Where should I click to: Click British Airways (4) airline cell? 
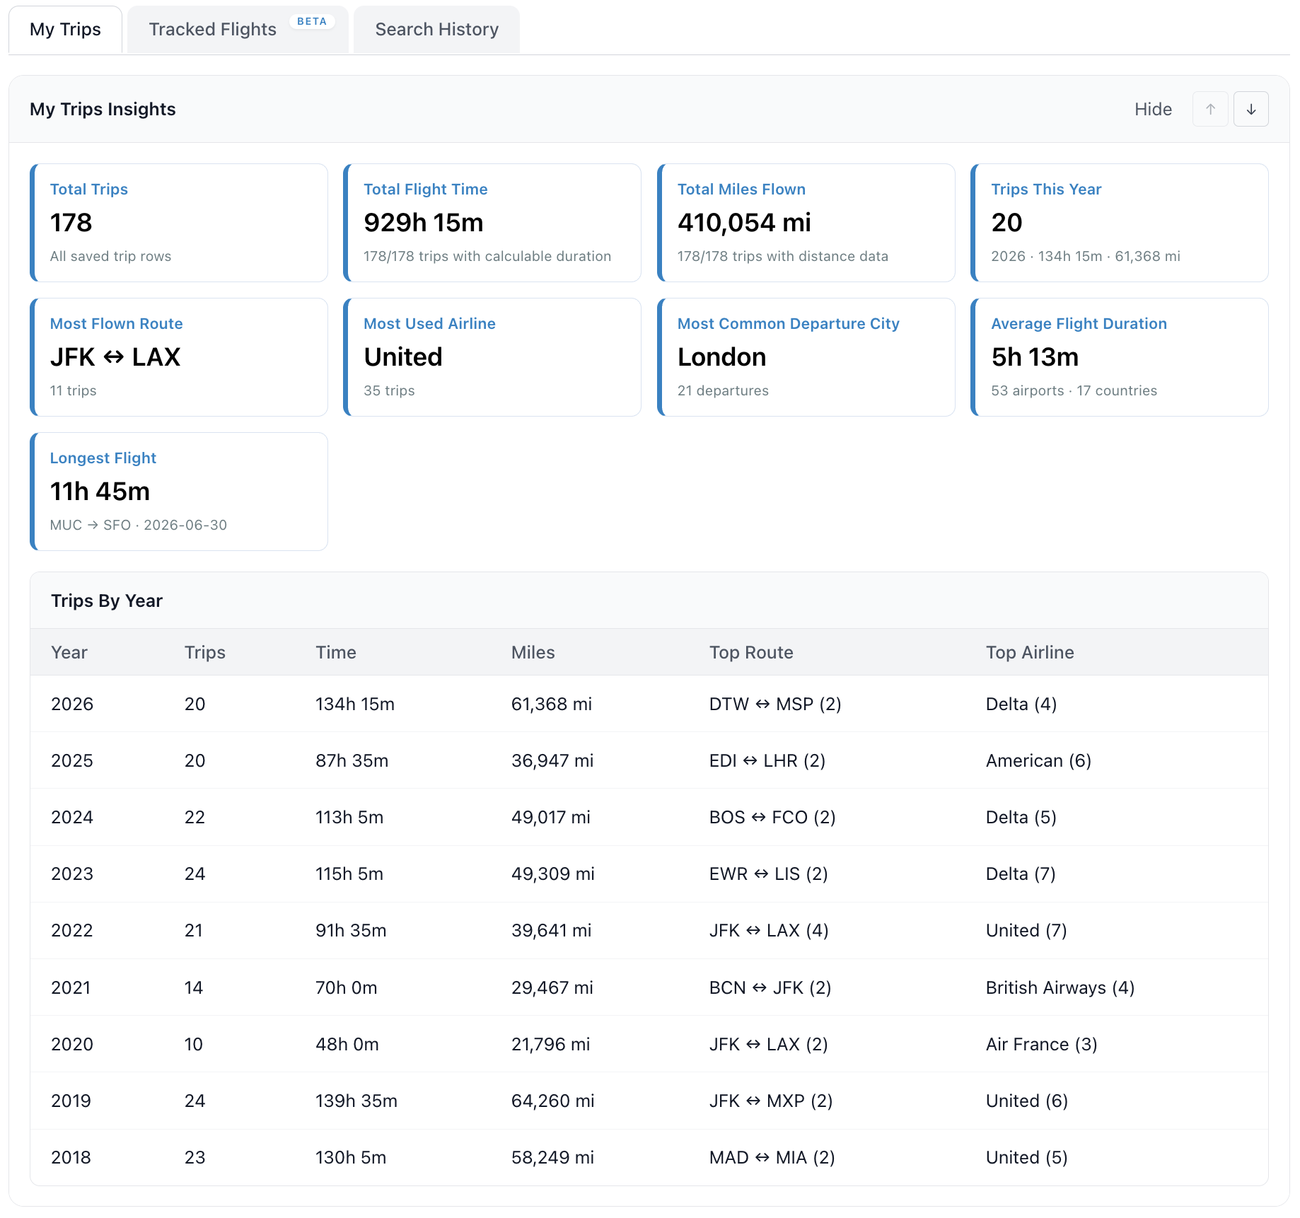(1060, 987)
